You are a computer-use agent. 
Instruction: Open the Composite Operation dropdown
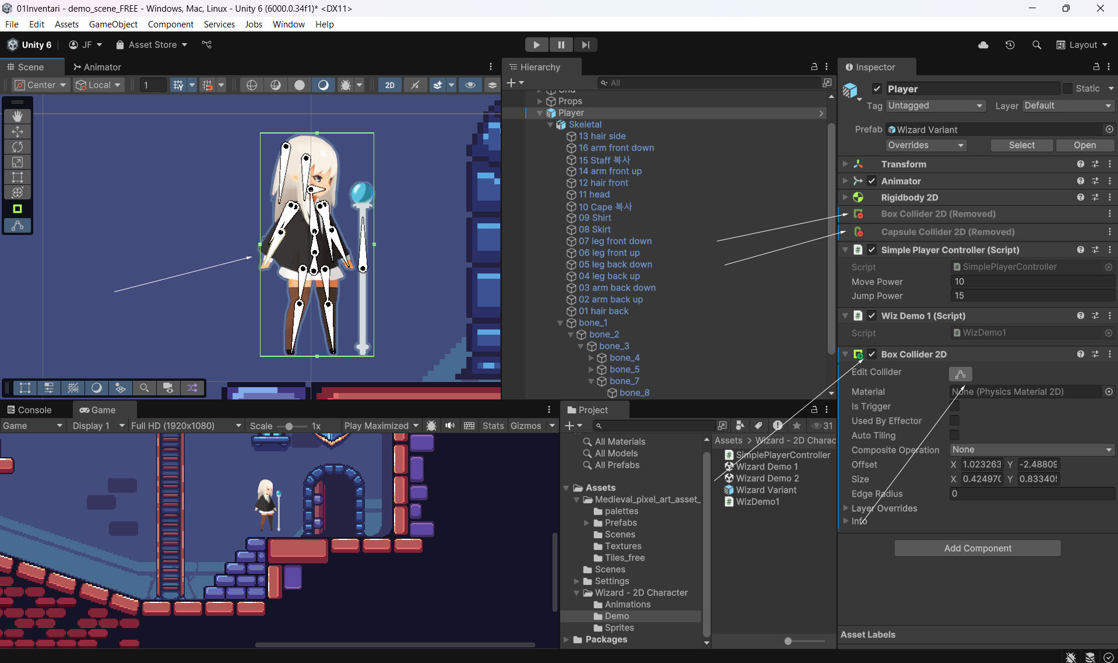(1032, 450)
